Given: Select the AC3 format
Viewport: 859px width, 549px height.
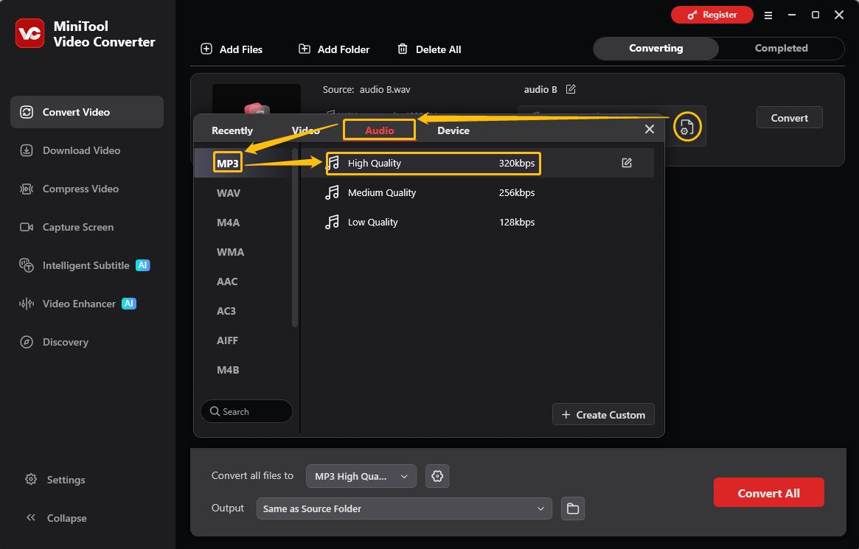Looking at the screenshot, I should (226, 311).
